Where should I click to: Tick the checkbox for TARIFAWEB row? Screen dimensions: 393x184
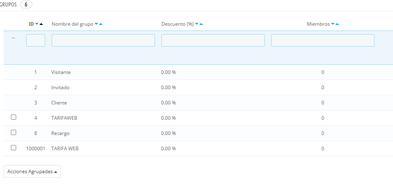click(14, 117)
